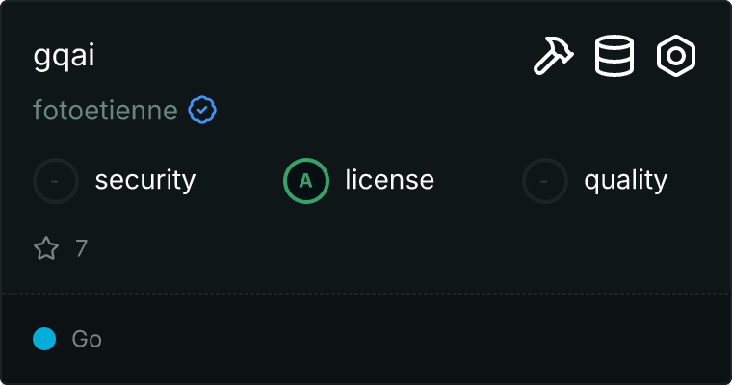Image resolution: width=732 pixels, height=385 pixels.
Task: Click the license label
Action: 390,180
